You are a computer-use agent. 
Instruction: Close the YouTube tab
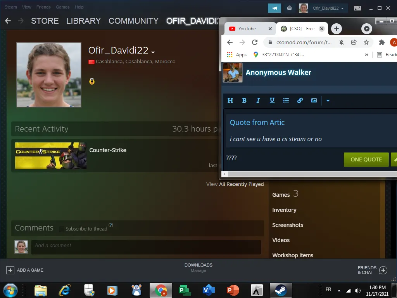270,29
